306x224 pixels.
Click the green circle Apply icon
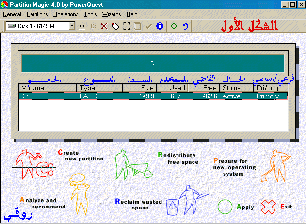click(225, 207)
